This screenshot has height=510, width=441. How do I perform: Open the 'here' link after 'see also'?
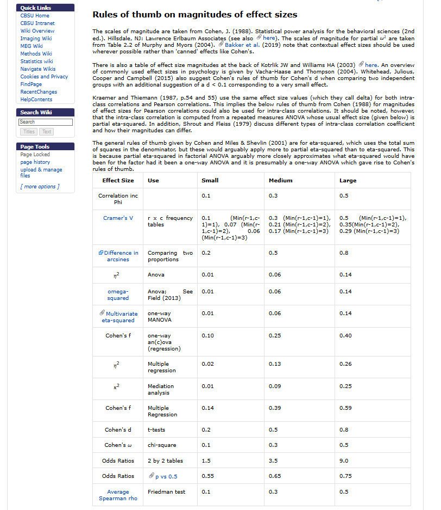pyautogui.click(x=269, y=38)
